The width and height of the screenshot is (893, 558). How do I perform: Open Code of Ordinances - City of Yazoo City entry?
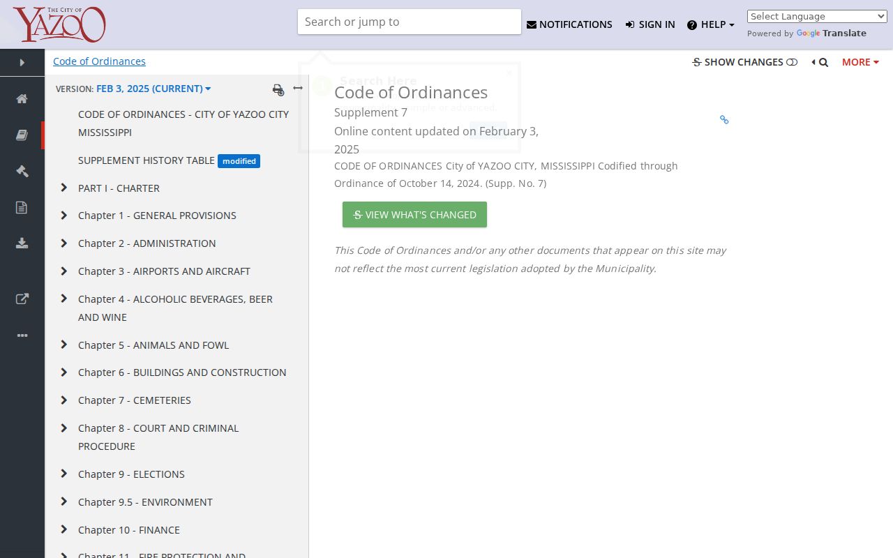coord(183,123)
